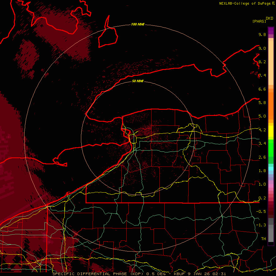
Task: Click the NEXLAB-College of DuPage label
Action: tap(245, 3)
